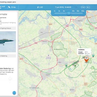Click the N324 road shield

click(x=89, y=18)
